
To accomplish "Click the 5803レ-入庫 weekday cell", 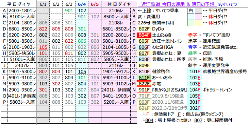I will 22,102.
